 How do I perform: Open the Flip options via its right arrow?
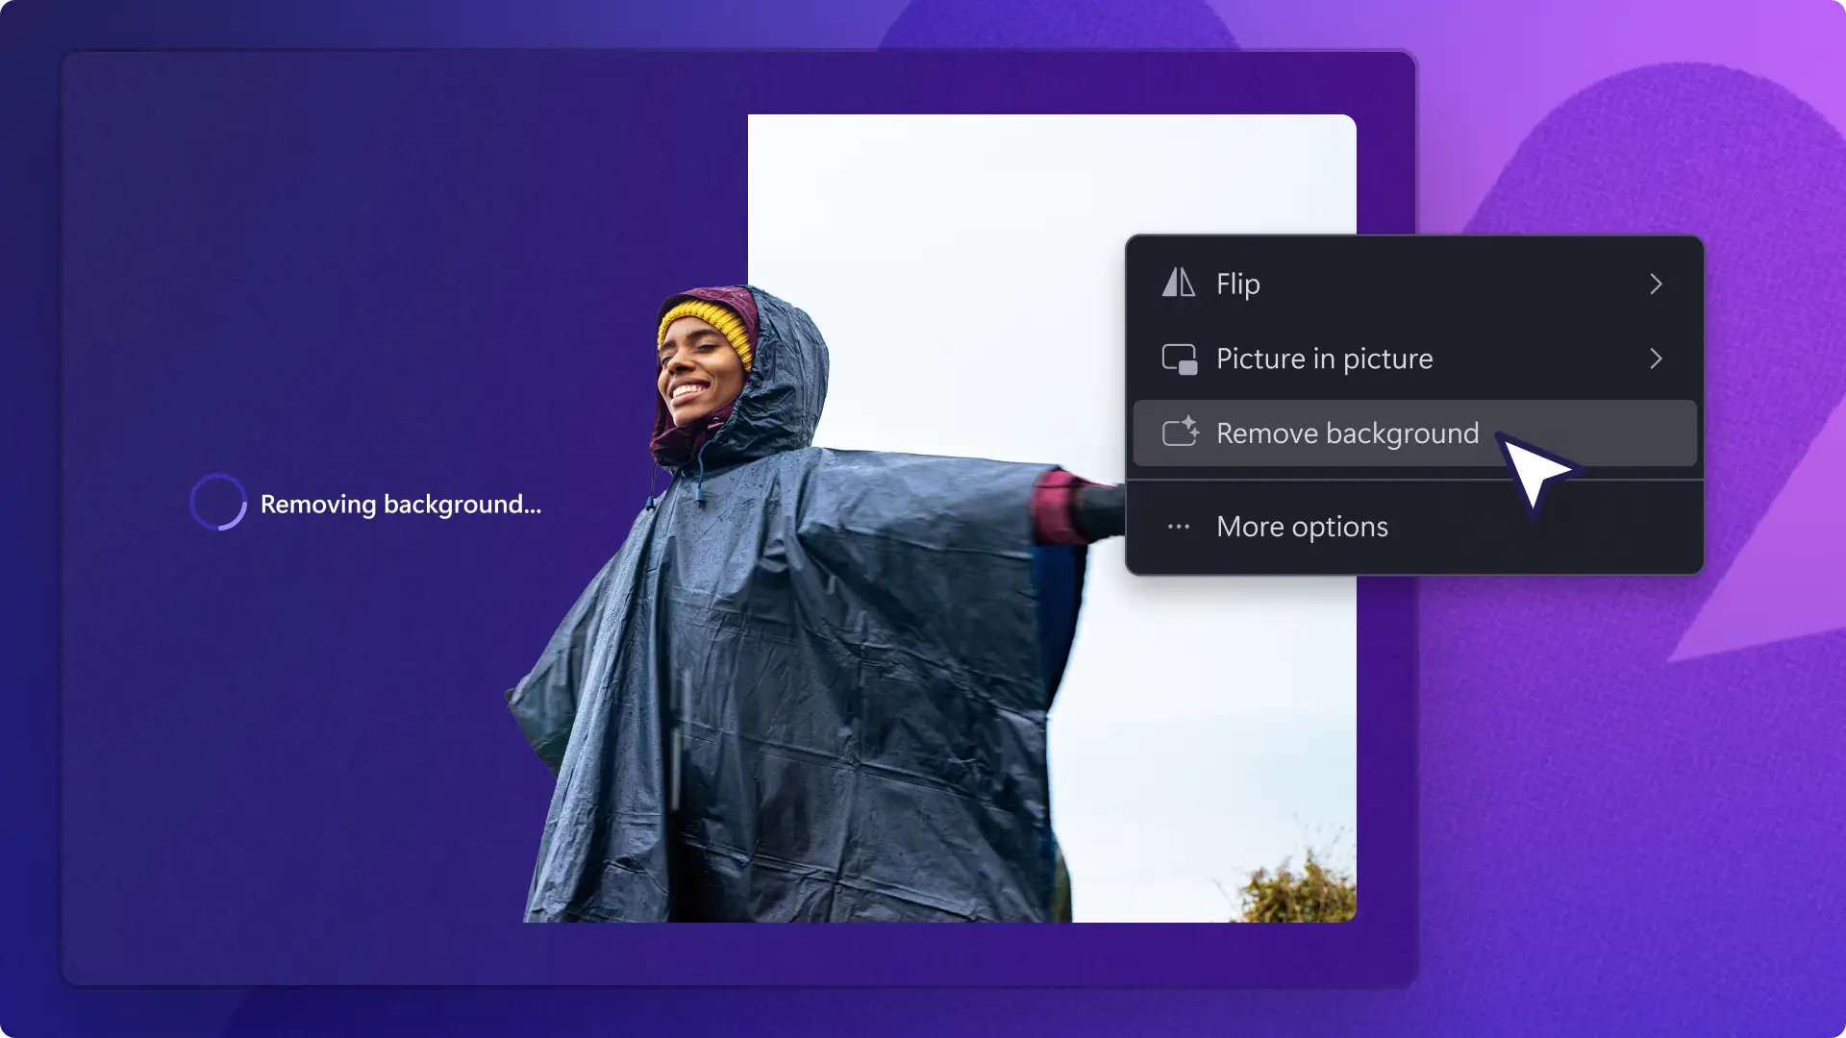[x=1656, y=284]
